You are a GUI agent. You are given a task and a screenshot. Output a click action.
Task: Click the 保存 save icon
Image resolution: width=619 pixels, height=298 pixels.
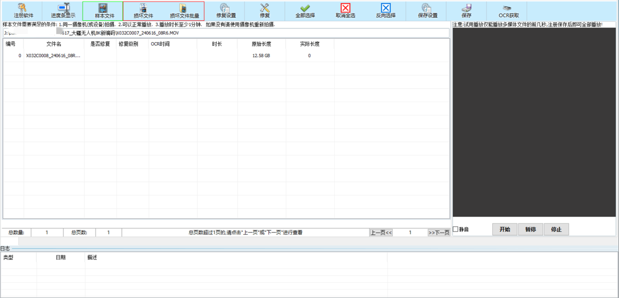click(466, 11)
